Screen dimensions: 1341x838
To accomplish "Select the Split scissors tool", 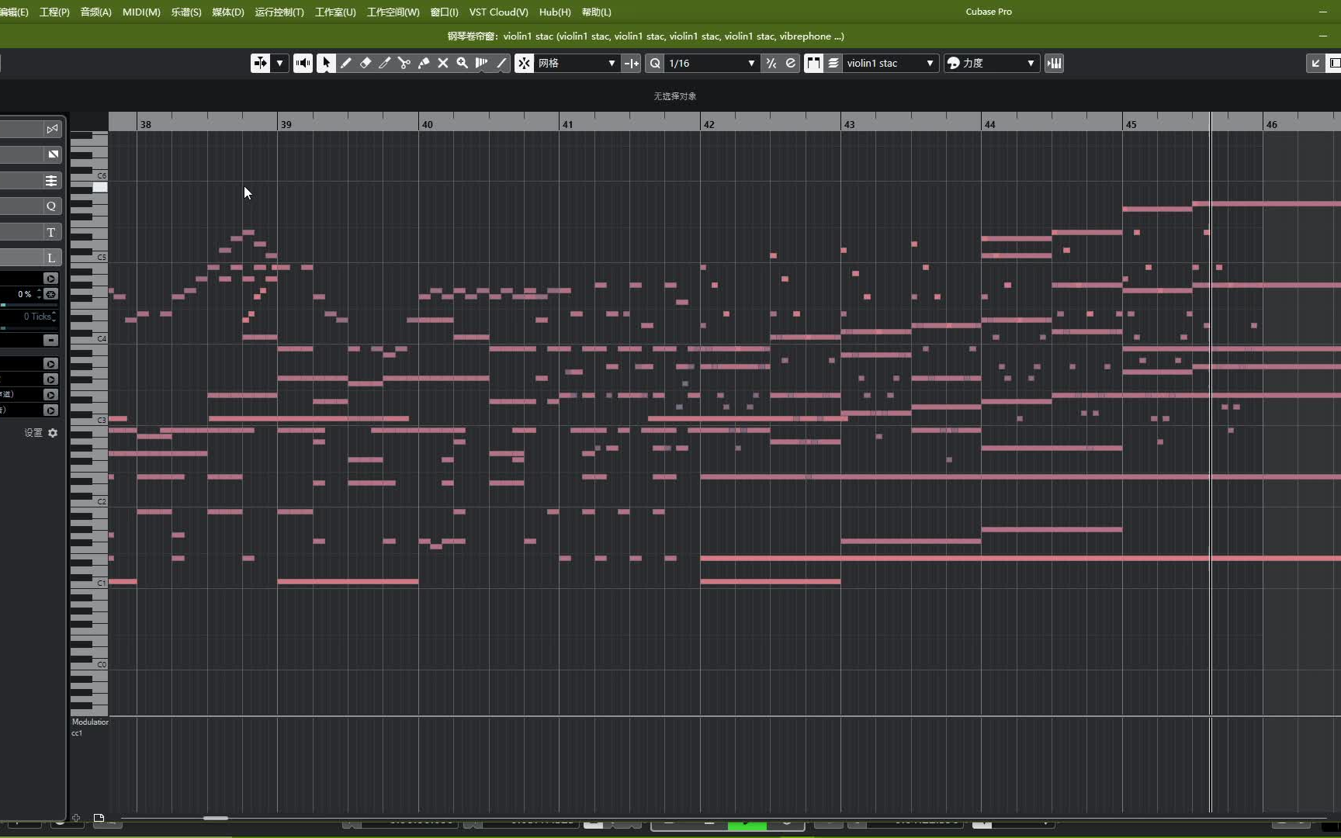I will pos(404,63).
